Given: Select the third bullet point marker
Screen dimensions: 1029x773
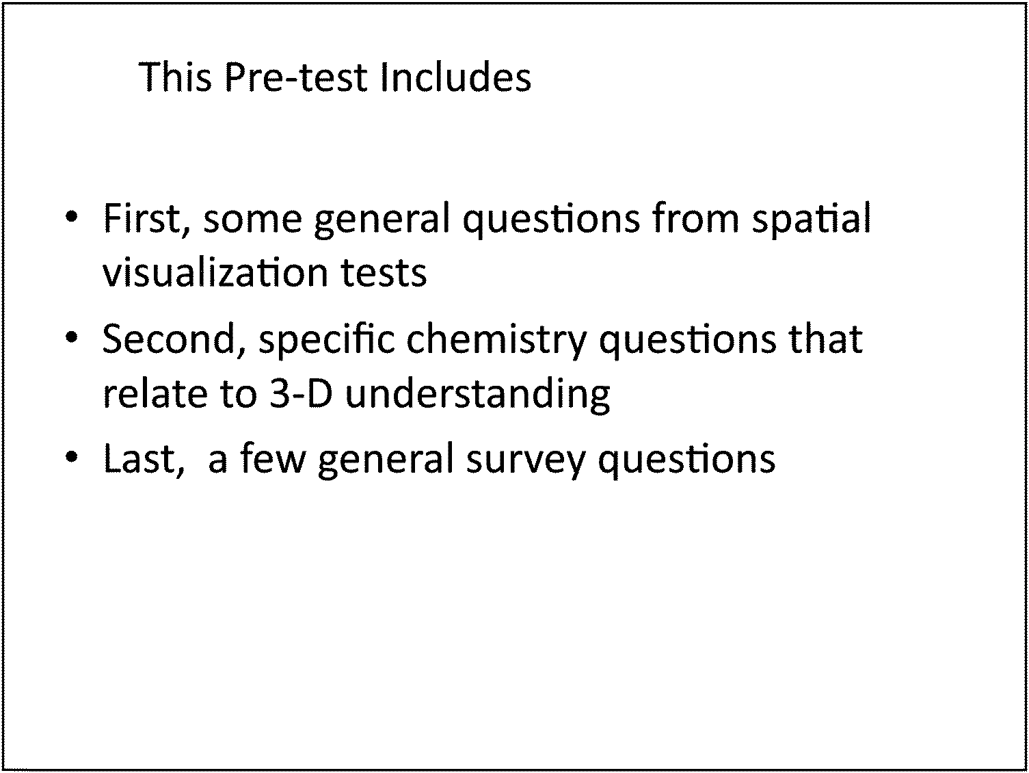Looking at the screenshot, I should pyautogui.click(x=71, y=458).
